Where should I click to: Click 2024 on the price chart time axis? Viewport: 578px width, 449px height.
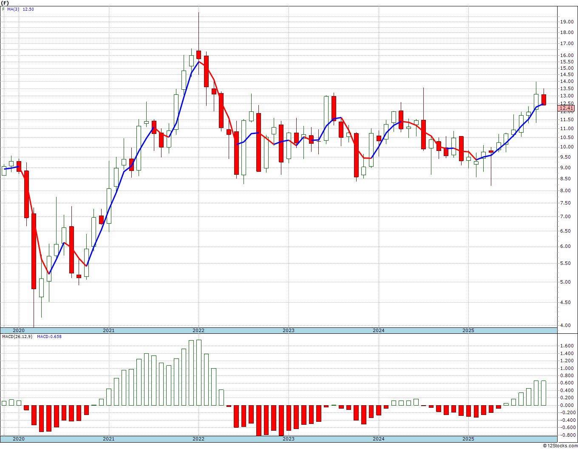tap(379, 330)
